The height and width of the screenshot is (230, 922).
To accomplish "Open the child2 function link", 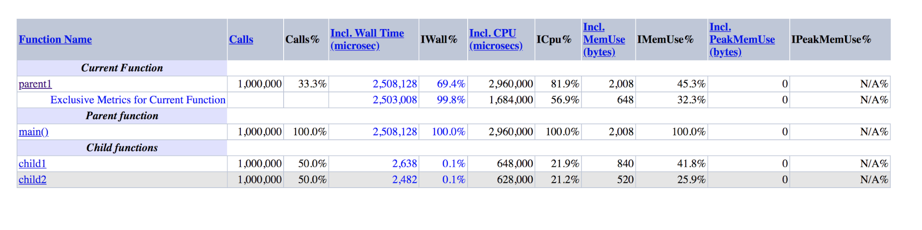I will click(32, 180).
